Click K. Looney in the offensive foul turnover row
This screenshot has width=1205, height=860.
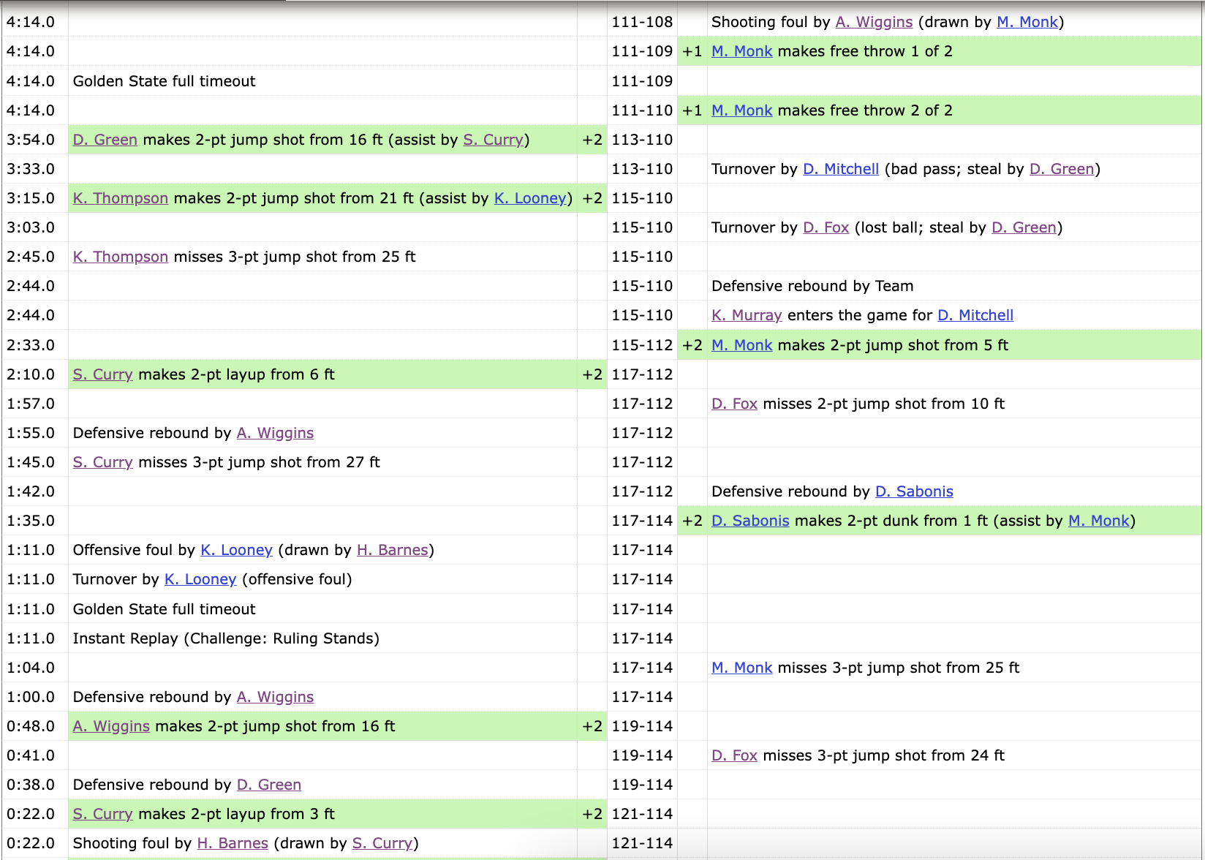(x=200, y=579)
